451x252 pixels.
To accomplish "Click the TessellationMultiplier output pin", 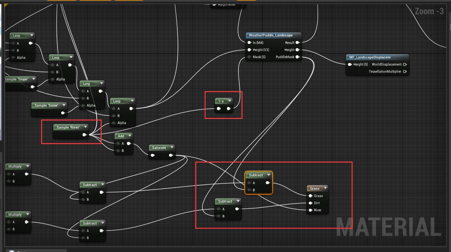I will [405, 71].
